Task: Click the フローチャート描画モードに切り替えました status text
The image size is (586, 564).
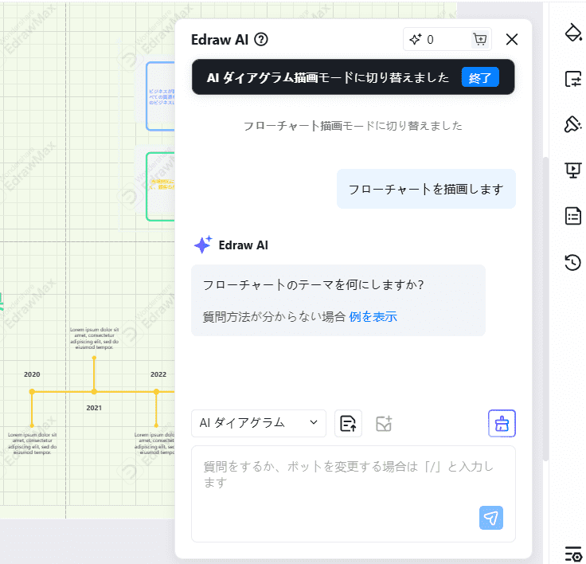Action: click(353, 126)
